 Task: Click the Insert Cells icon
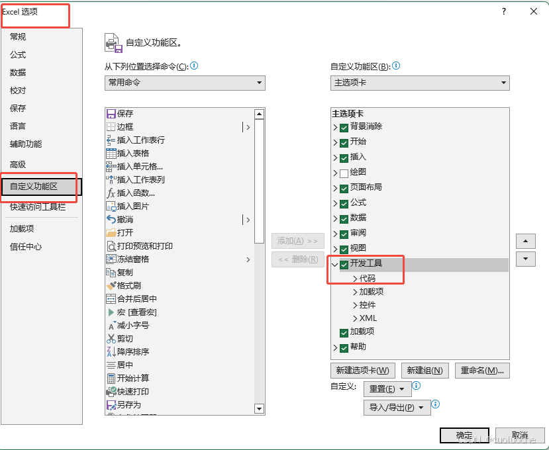pos(111,167)
